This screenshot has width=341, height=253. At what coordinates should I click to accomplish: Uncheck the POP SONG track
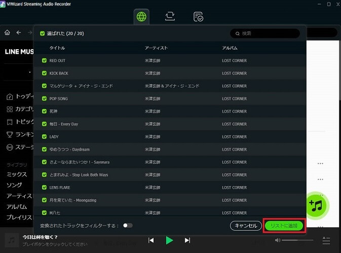point(44,98)
